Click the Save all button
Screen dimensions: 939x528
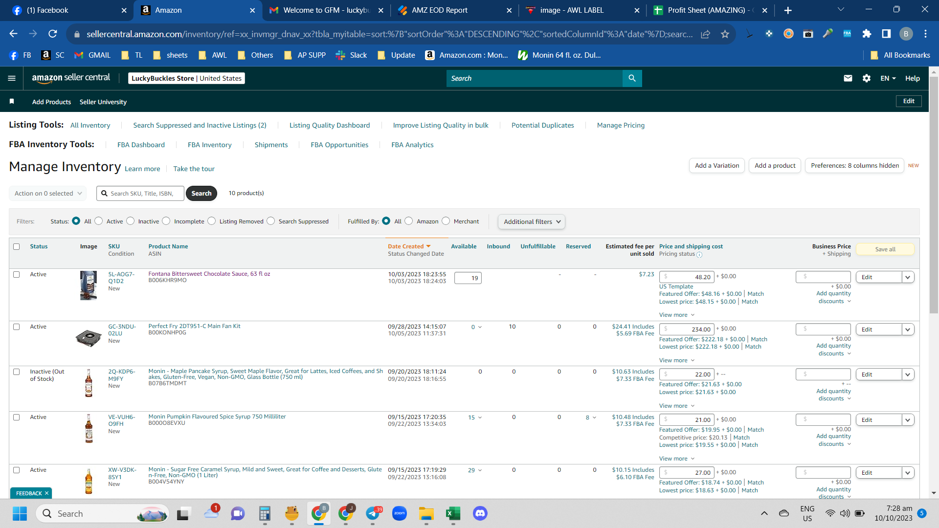pos(885,249)
